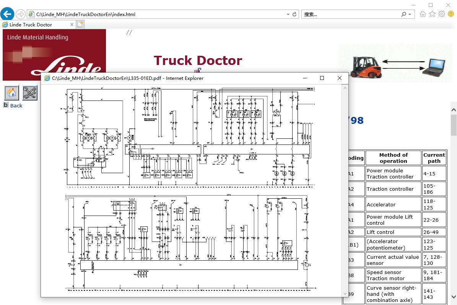Click the 'Current path' column header

(x=434, y=158)
